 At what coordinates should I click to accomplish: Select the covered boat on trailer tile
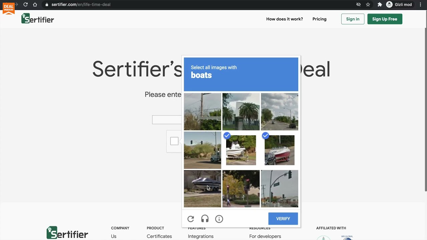click(202, 189)
